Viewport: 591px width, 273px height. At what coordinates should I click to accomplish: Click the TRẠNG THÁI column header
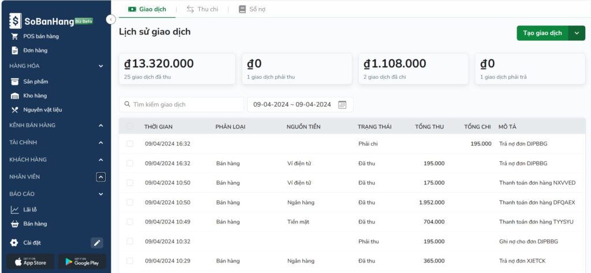tap(375, 127)
